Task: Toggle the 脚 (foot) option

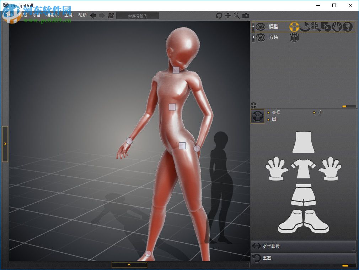Action: (269, 120)
